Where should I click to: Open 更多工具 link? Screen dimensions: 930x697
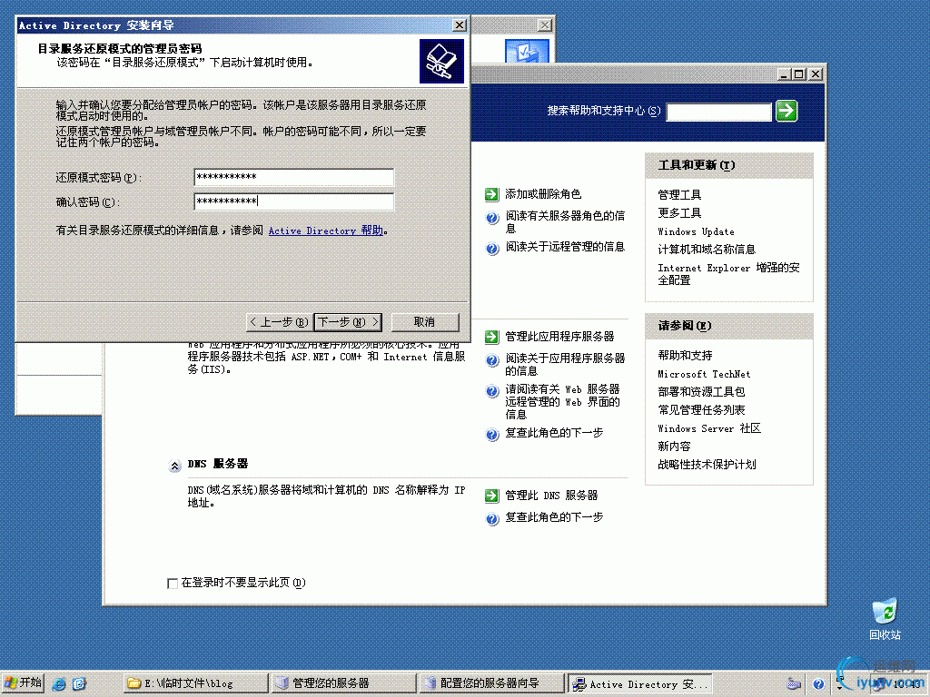(679, 212)
